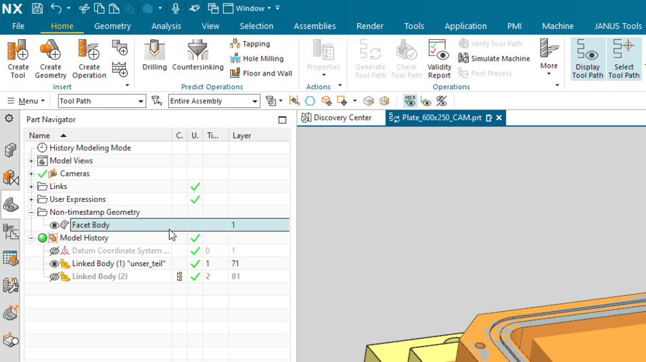Show the hidden Linked Body (2)
The width and height of the screenshot is (646, 362).
tap(54, 276)
